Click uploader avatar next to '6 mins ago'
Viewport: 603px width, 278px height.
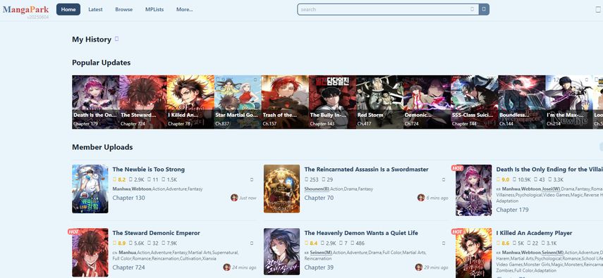421,198
